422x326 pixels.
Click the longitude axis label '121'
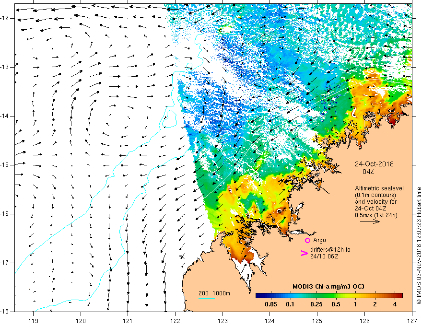[128, 321]
